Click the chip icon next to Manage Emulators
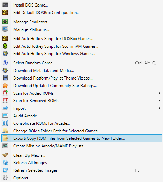163x182 pixels. coord(5,22)
